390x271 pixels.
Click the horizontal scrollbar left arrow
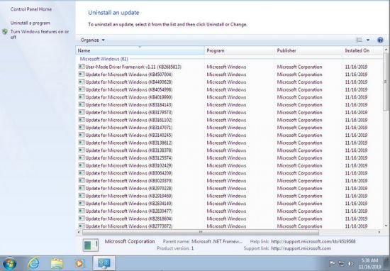pyautogui.click(x=79, y=232)
